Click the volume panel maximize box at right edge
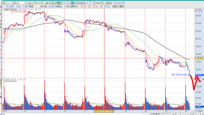The width and height of the screenshot is (204, 115). pyautogui.click(x=203, y=79)
